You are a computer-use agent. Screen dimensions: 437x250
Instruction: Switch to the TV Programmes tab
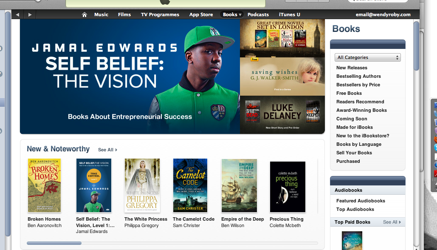click(160, 14)
